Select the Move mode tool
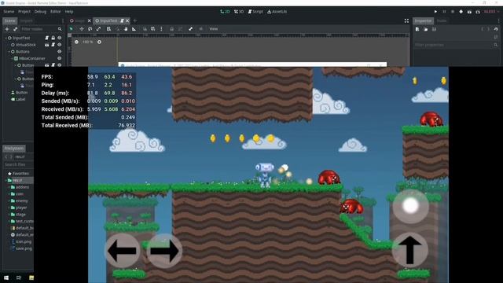This screenshot has height=283, width=503. click(82, 29)
